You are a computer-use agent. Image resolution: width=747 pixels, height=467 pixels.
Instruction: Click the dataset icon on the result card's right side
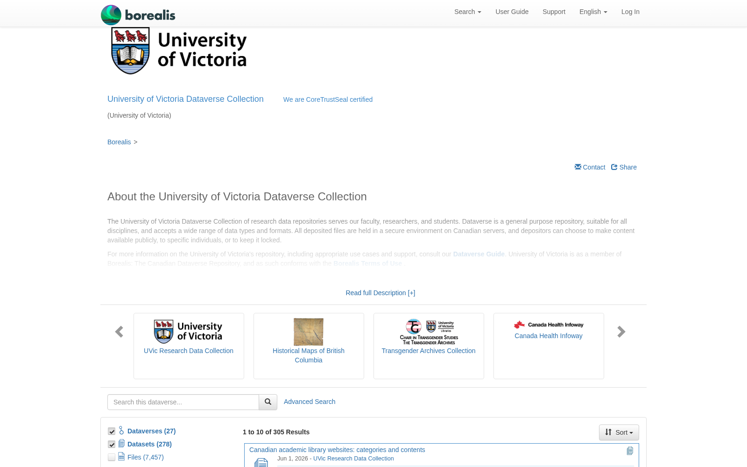[x=630, y=451]
